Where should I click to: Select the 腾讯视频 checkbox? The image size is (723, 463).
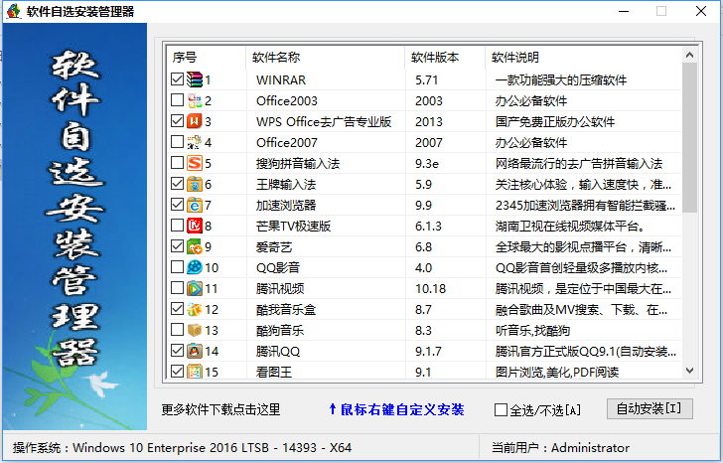pos(177,288)
